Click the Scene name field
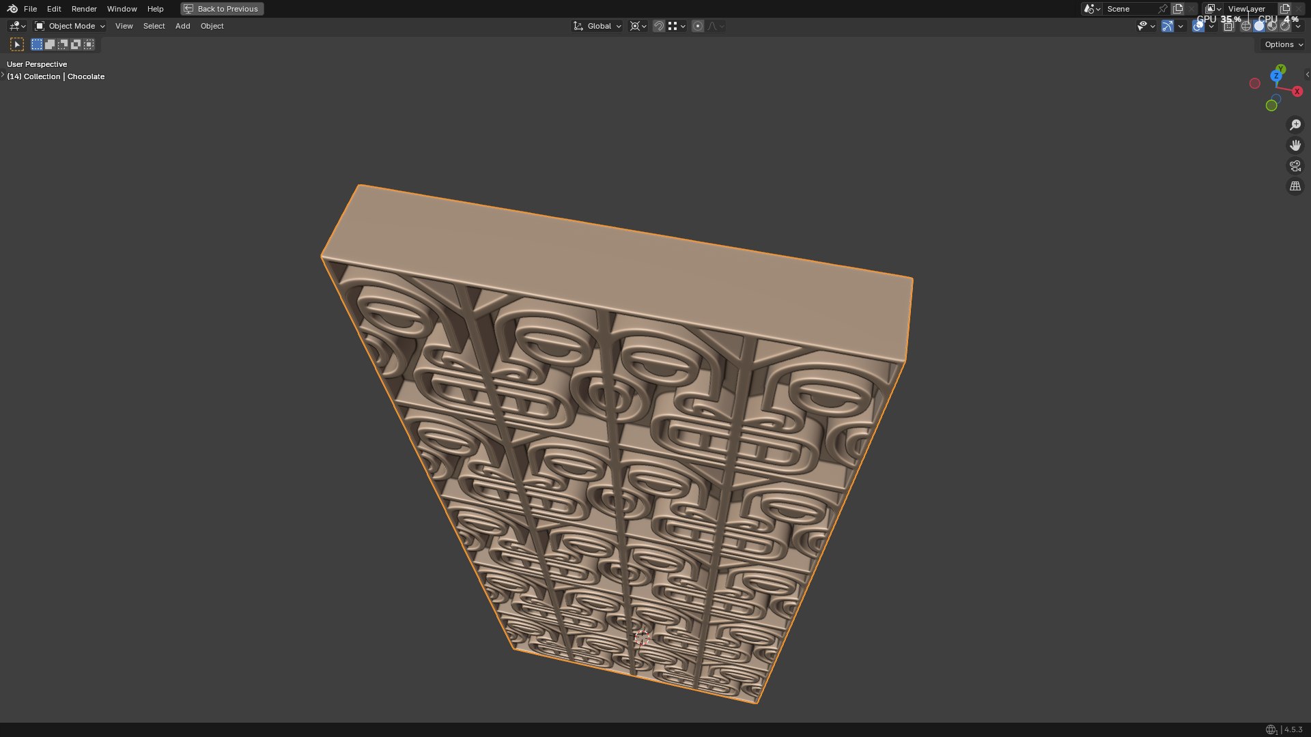Viewport: 1311px width, 737px height. tap(1130, 9)
